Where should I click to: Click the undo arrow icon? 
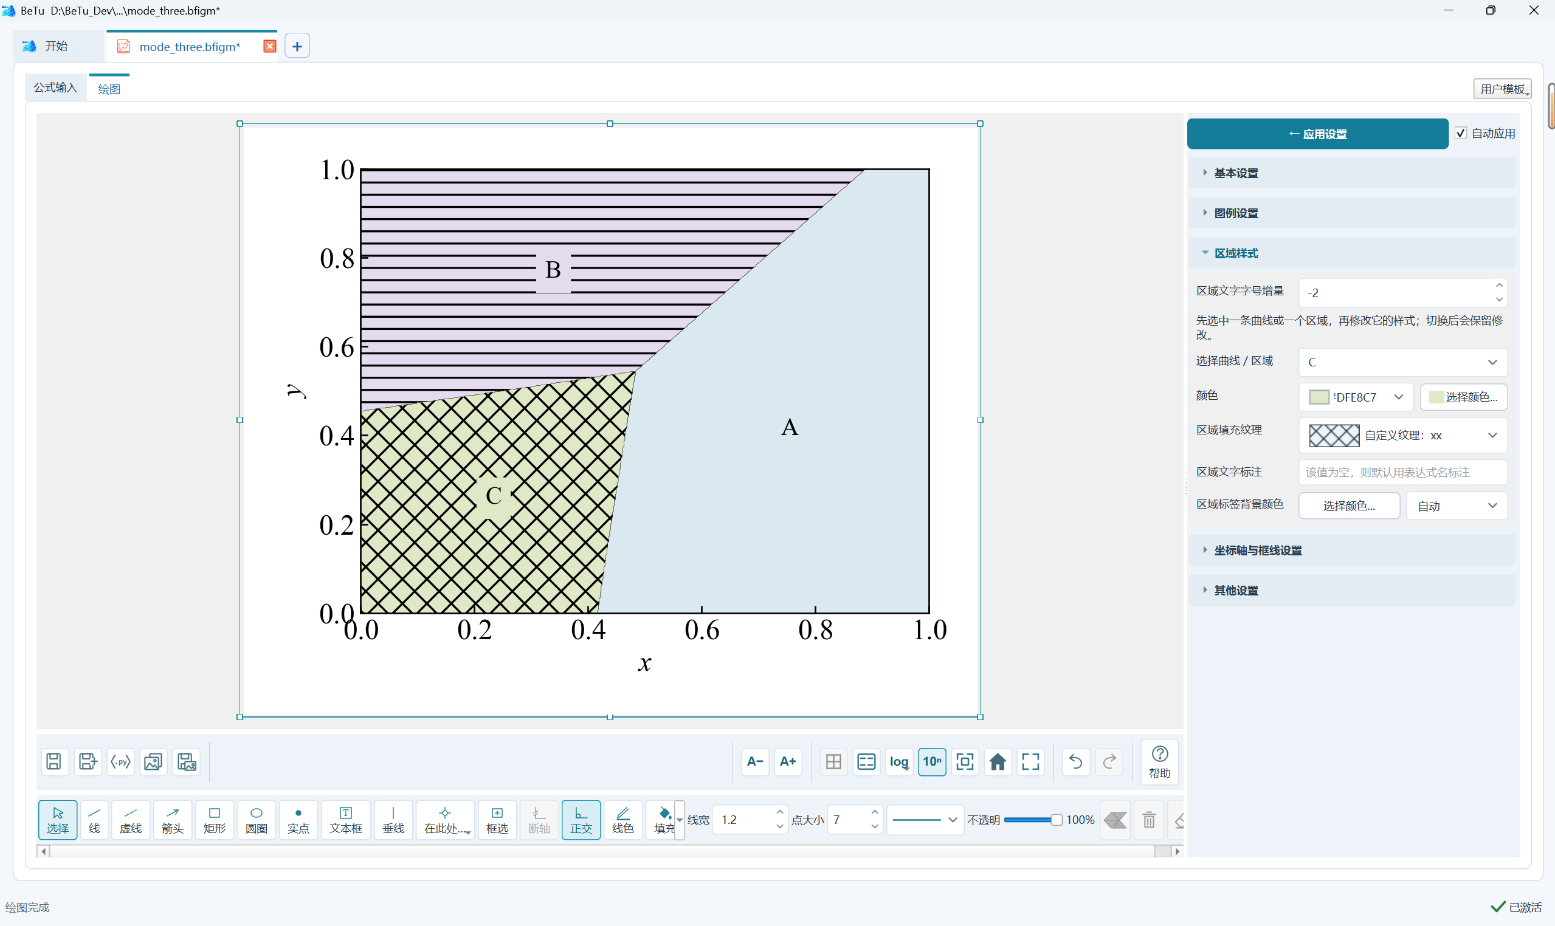click(1075, 761)
